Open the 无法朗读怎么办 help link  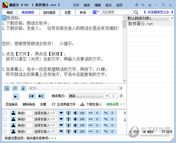(x=158, y=12)
